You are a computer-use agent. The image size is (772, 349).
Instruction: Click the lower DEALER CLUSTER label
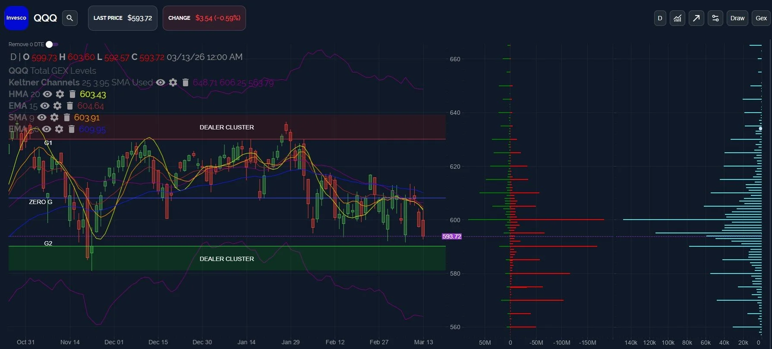[227, 259]
